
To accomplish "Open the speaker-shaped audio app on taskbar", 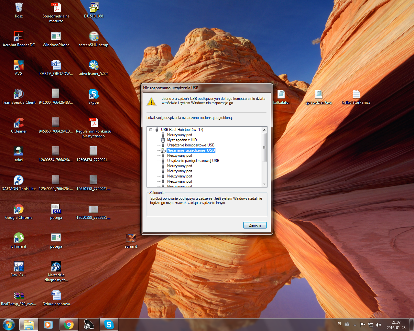I will tap(89, 325).
